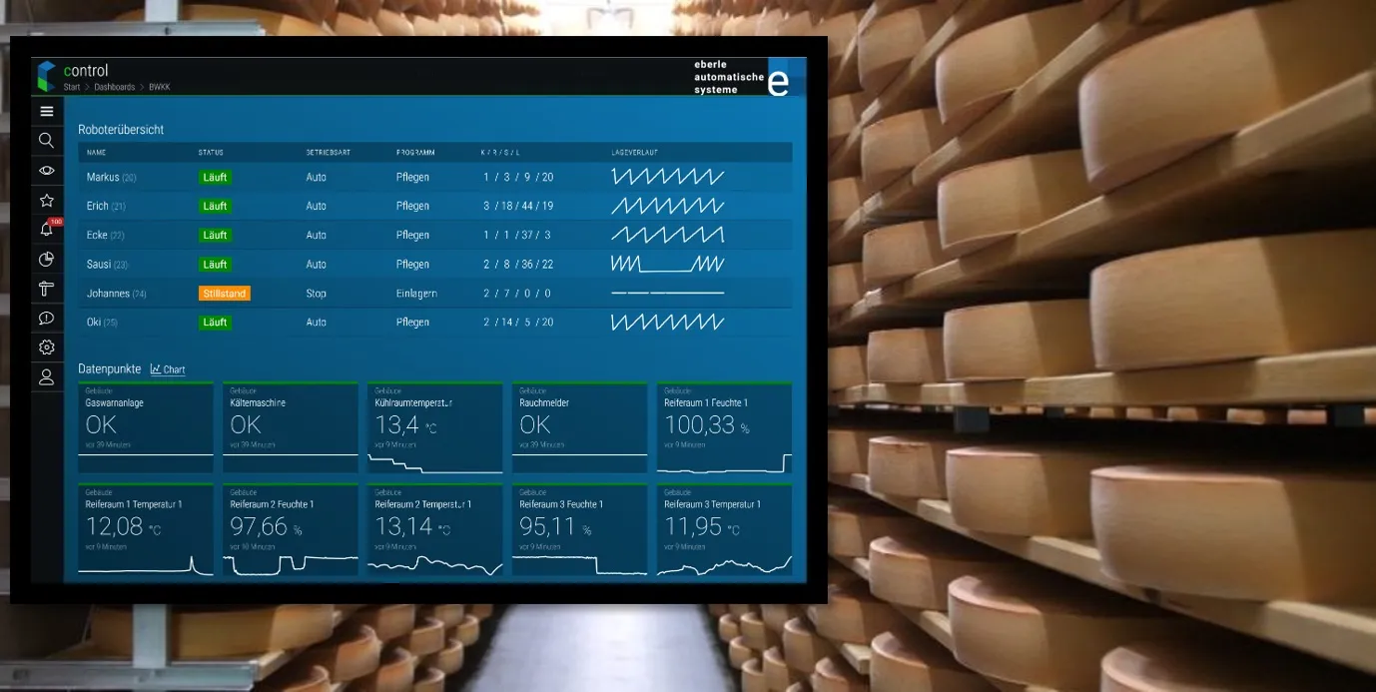Click the Roboterübersicht section heading
Screen dimensions: 1376x692
pos(121,130)
